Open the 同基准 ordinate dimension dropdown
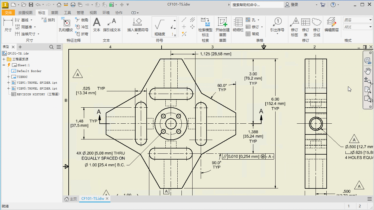Viewport: 374px width, 210px height. pos(35,27)
